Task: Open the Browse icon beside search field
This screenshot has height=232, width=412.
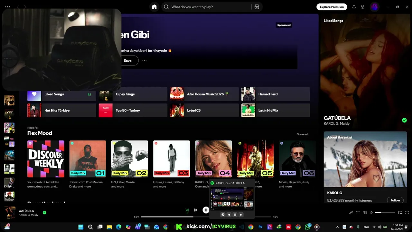Action: tap(257, 7)
